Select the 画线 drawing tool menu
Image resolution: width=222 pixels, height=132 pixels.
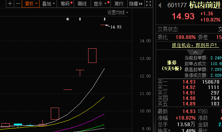[x=82, y=4]
